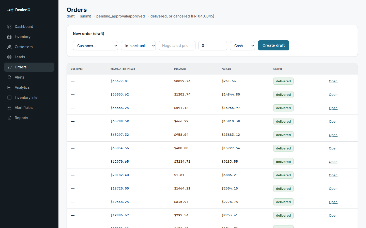Navigate to Alert Rules
Image resolution: width=366 pixels, height=228 pixels.
click(x=29, y=108)
